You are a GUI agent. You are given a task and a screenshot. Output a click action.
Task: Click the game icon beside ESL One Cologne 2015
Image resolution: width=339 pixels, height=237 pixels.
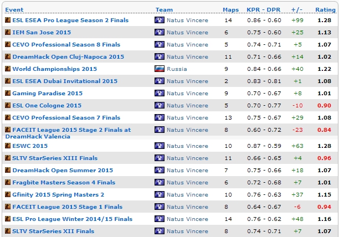click(8, 105)
